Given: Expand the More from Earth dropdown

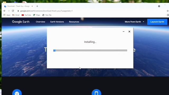Looking at the screenshot, I should pos(134,22).
